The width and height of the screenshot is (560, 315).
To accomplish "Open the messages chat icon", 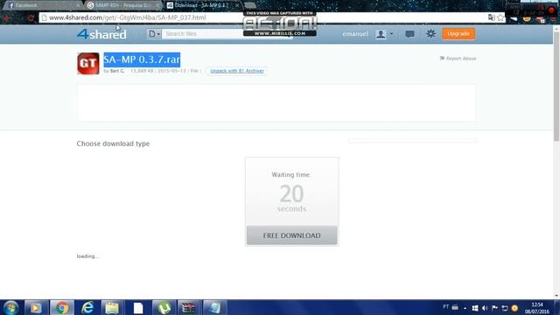I will click(x=409, y=34).
